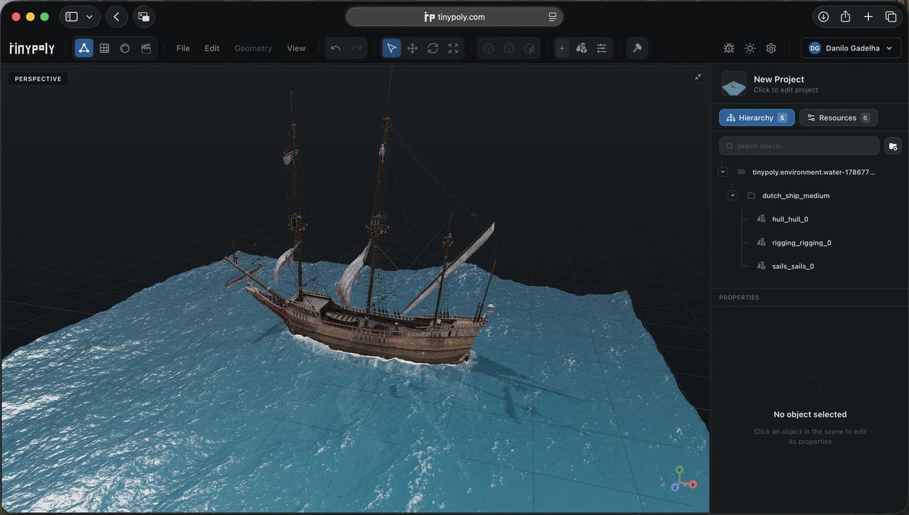This screenshot has width=909, height=515.
Task: Open the sliders adjustments icon
Action: click(602, 48)
